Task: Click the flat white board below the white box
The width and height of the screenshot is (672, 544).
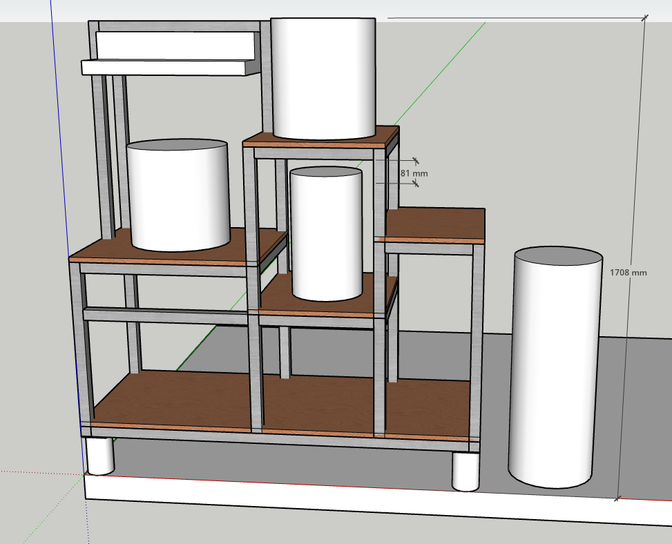Action: click(x=164, y=67)
